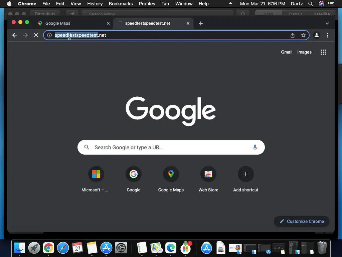
Task: Open Launchpad from the Dock
Action: [x=34, y=248]
